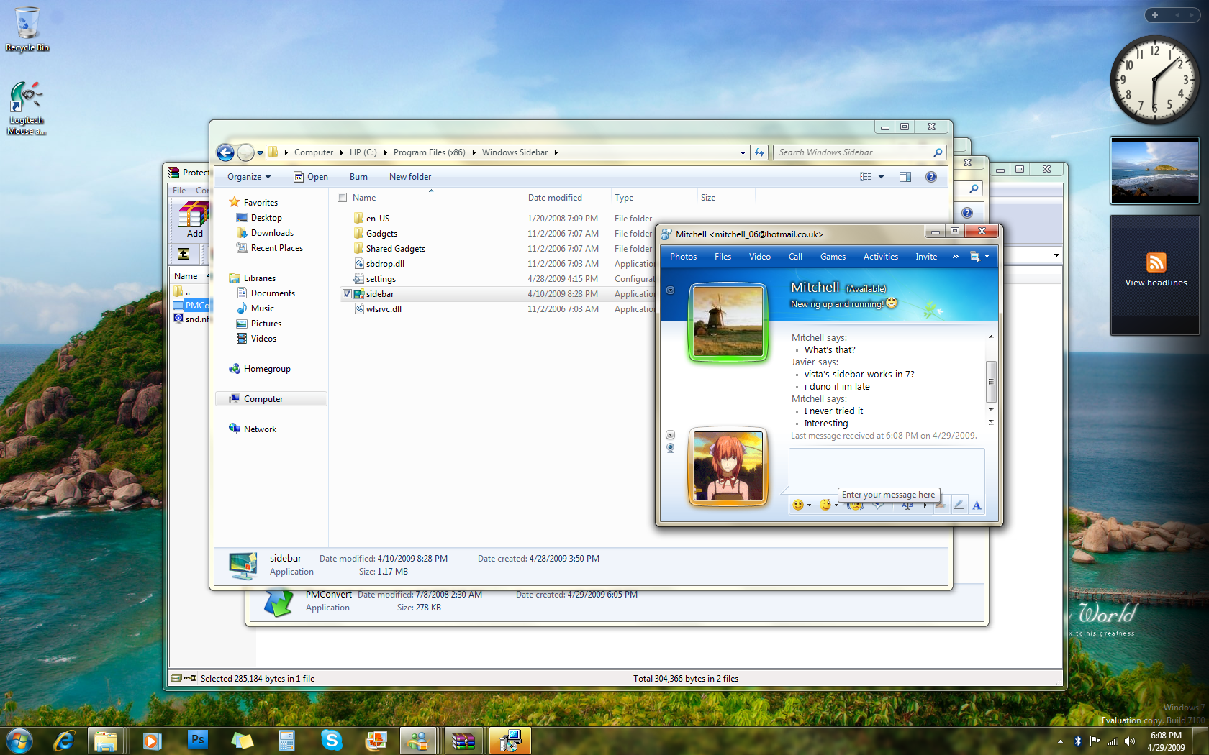Open the font formatting 'A' icon
1209x755 pixels.
(x=977, y=505)
